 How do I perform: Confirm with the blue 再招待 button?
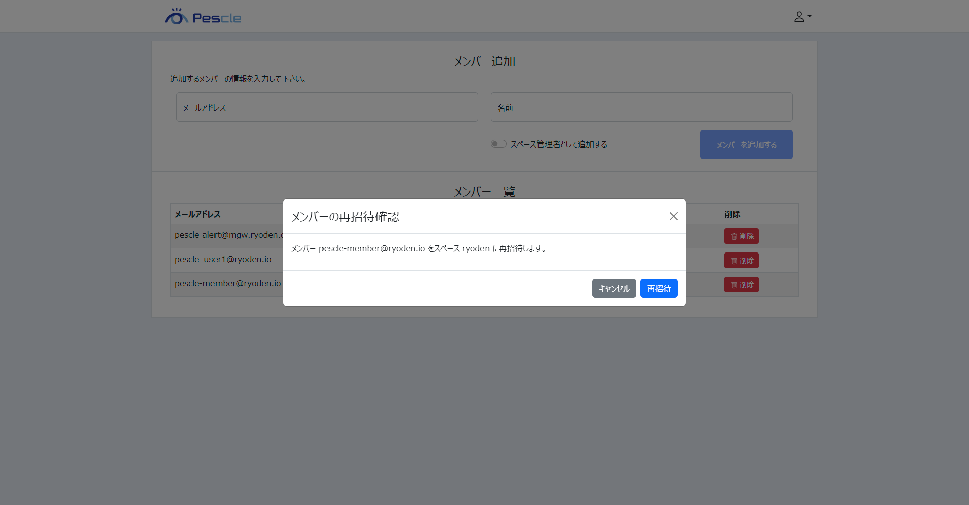[659, 288]
